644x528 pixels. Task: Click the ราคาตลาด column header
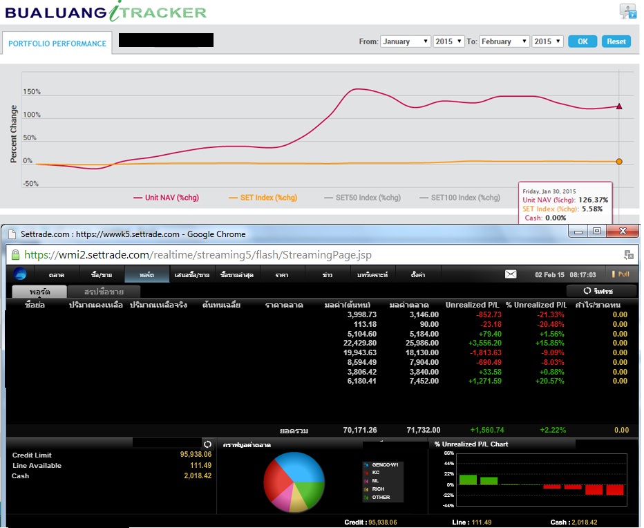284,305
